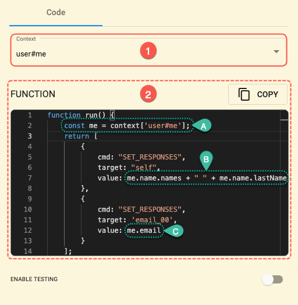Click the FUNCTION heading text

point(33,94)
